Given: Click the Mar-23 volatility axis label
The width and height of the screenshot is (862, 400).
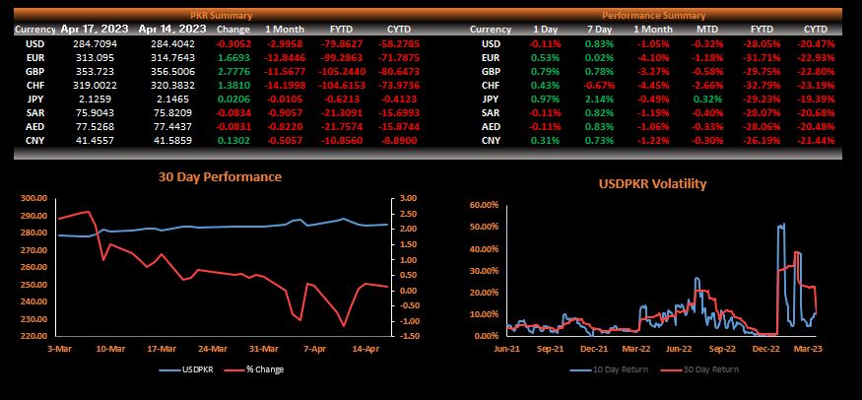Looking at the screenshot, I should point(809,349).
